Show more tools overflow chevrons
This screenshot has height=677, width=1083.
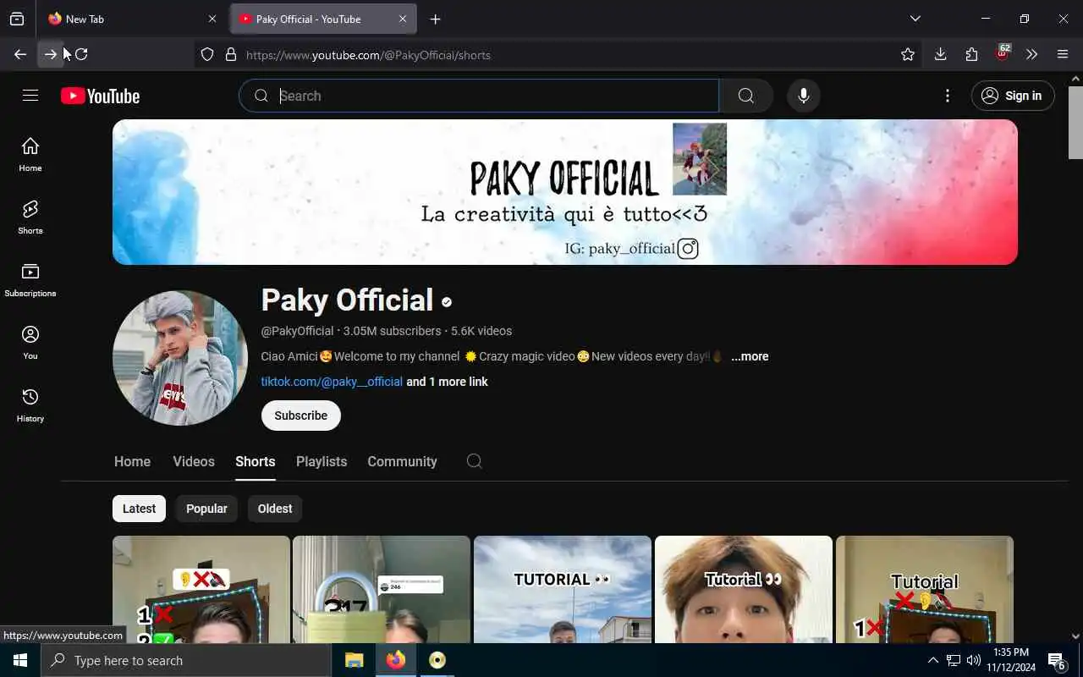tap(1031, 54)
